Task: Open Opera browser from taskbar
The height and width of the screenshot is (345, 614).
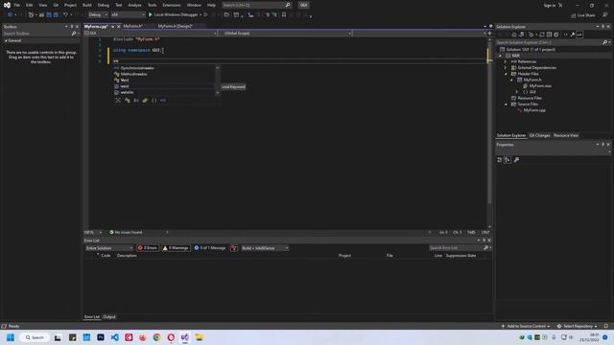Action: 171,337
